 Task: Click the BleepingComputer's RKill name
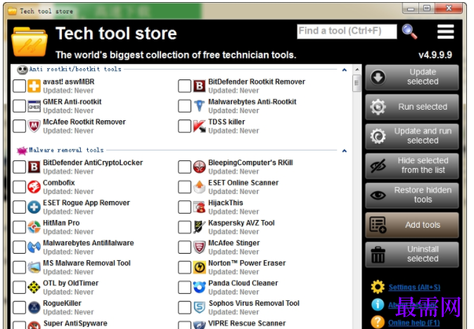250,162
